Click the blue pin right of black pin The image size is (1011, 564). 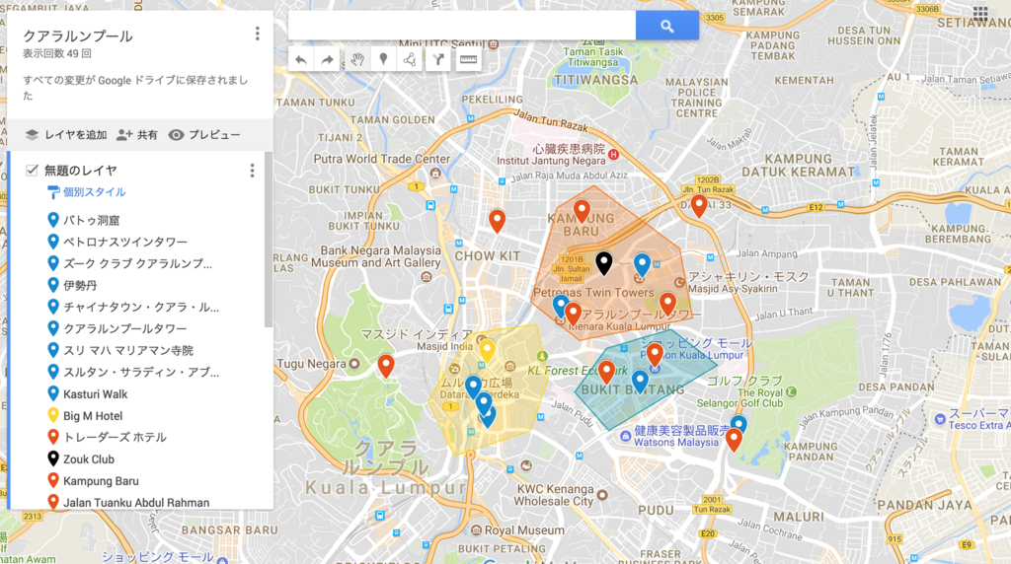point(642,264)
